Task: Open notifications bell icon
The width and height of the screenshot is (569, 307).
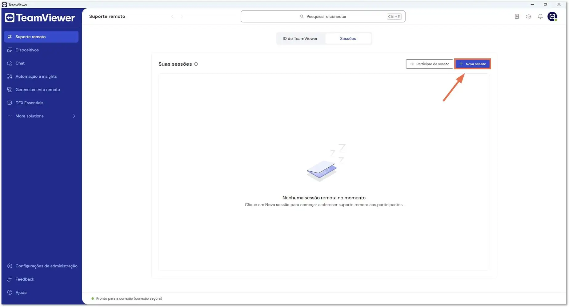Action: click(x=540, y=17)
